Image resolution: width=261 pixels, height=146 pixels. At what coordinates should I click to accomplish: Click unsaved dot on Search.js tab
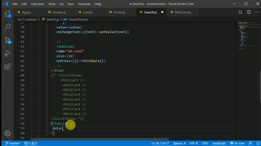(x=162, y=12)
